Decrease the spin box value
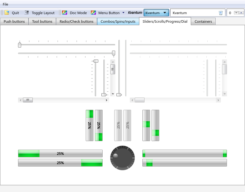 236,13
